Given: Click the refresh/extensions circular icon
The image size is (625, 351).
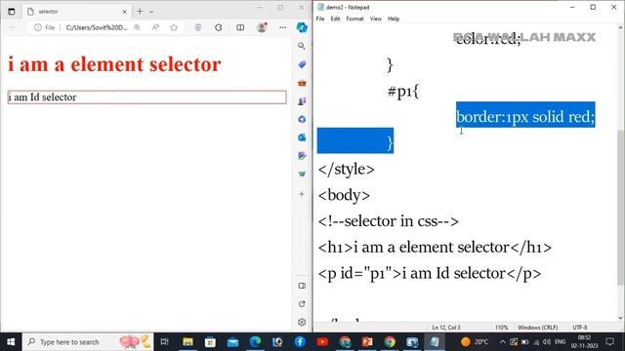Looking at the screenshot, I should click(219, 27).
